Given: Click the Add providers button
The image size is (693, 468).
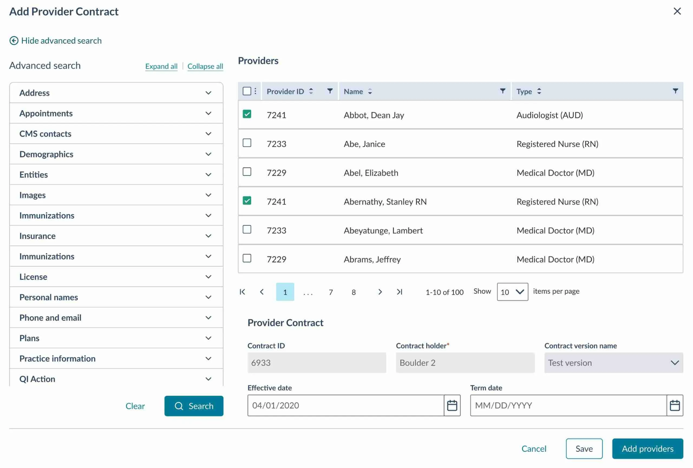Looking at the screenshot, I should coord(647,448).
